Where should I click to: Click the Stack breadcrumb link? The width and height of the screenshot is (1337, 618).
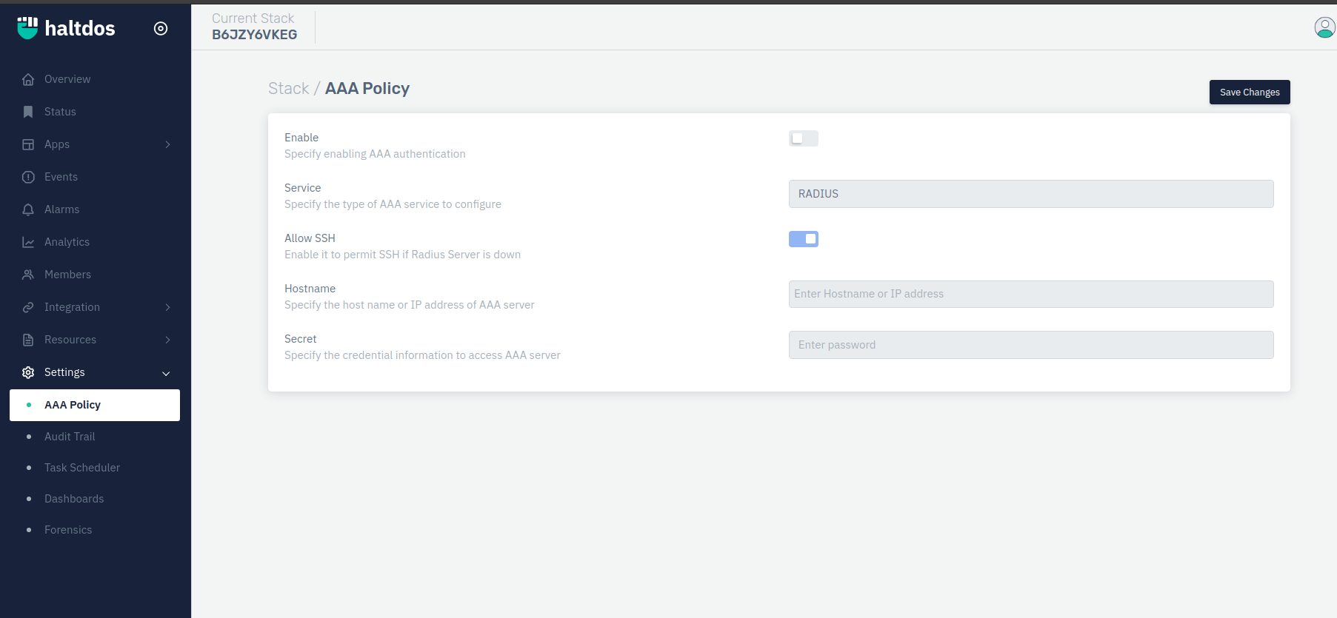point(288,89)
